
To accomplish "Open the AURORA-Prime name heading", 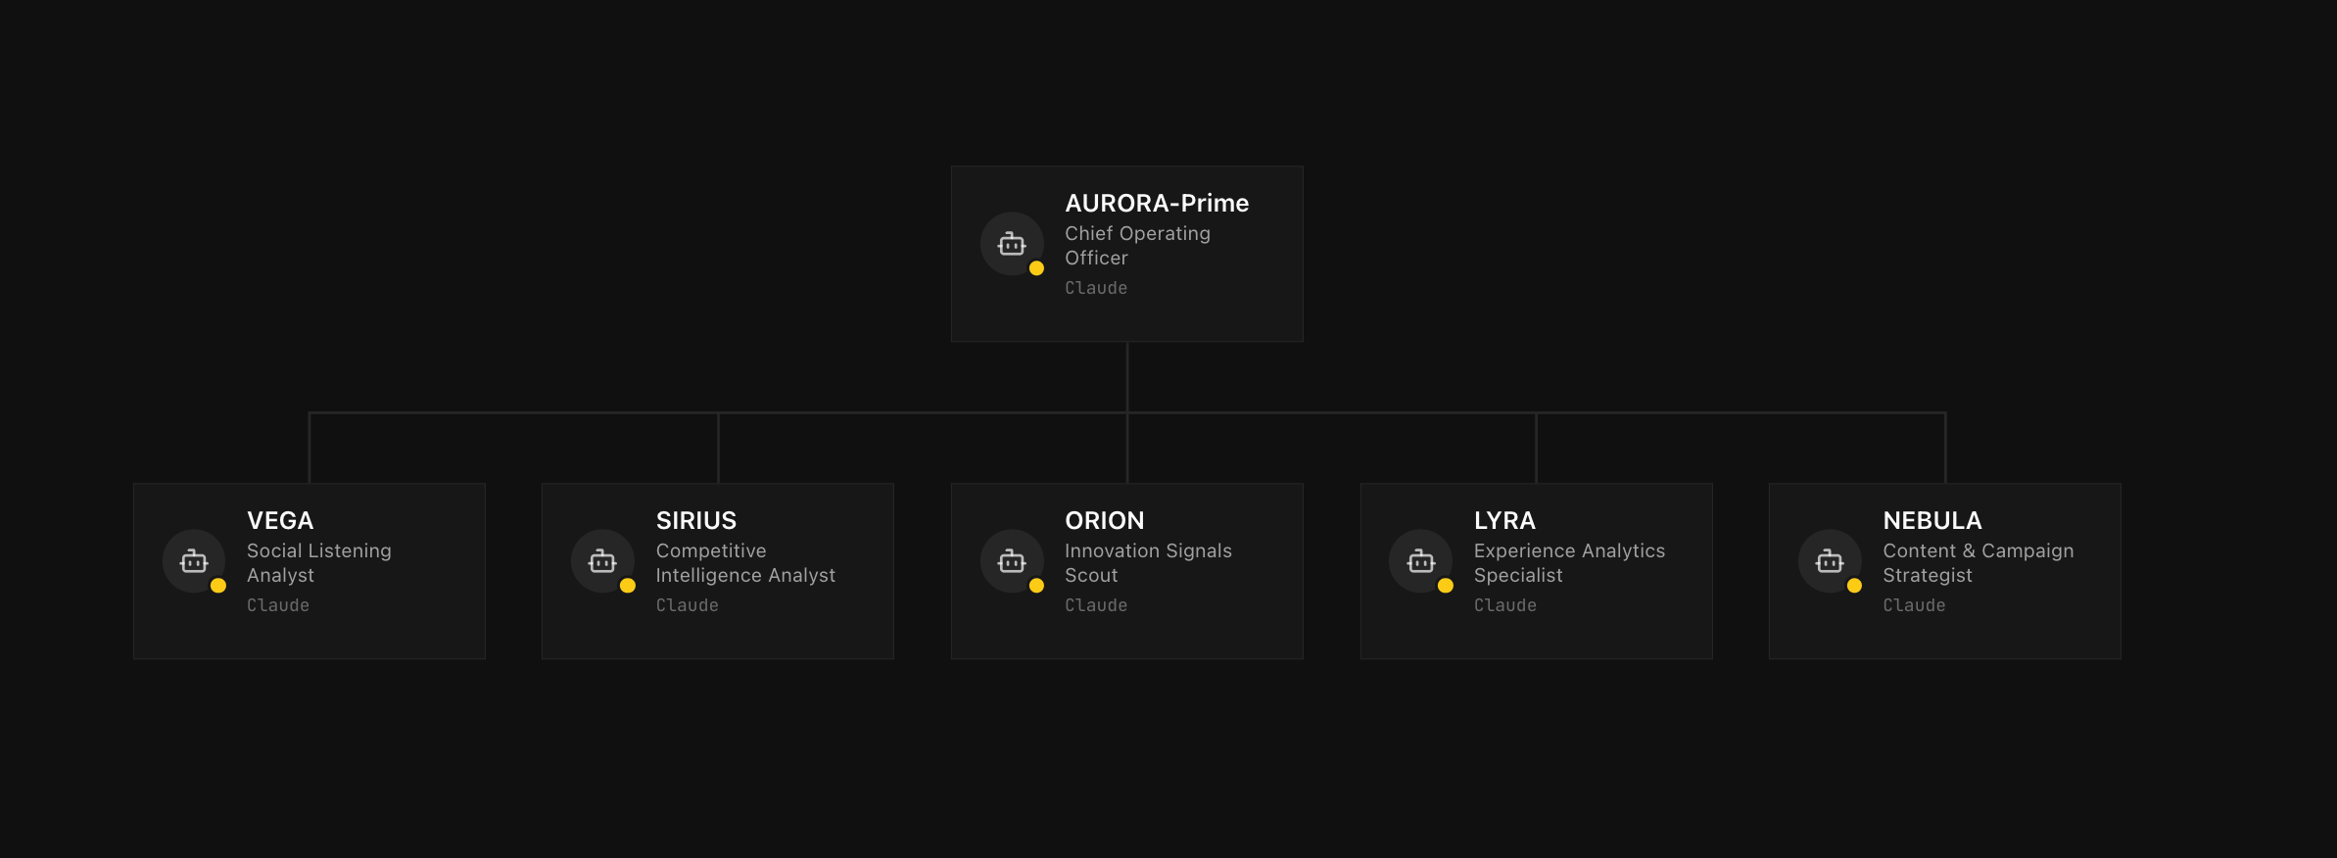I will tap(1157, 203).
